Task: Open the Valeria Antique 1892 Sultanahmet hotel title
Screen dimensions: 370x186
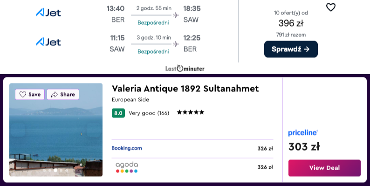Action: click(x=185, y=89)
